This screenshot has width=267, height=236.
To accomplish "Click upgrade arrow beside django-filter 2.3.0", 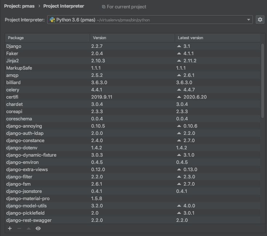I will point(179,177).
